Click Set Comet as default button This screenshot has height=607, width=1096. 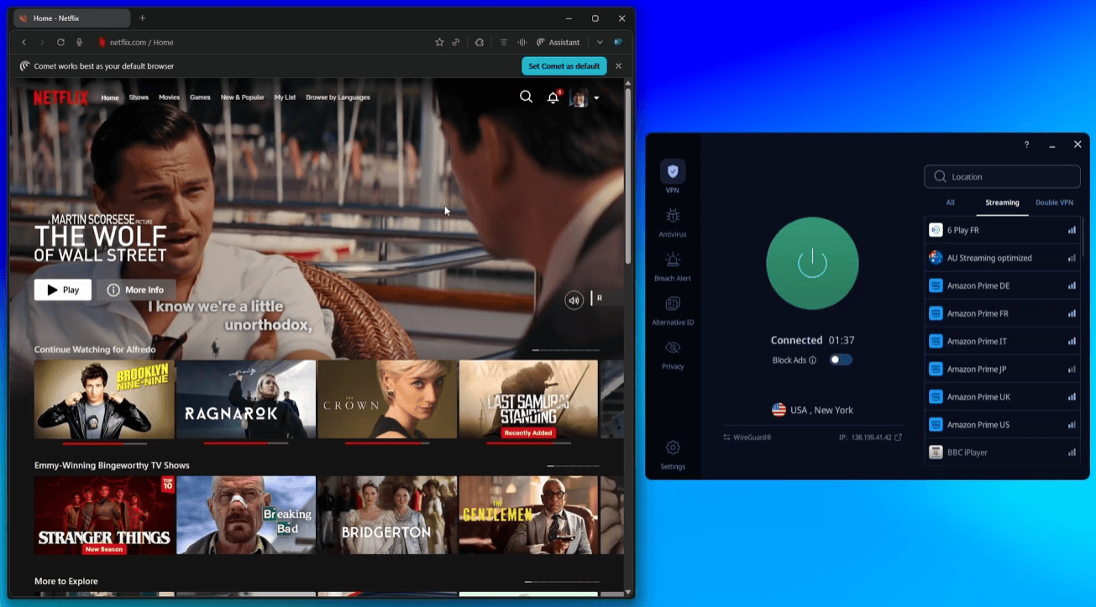point(564,66)
